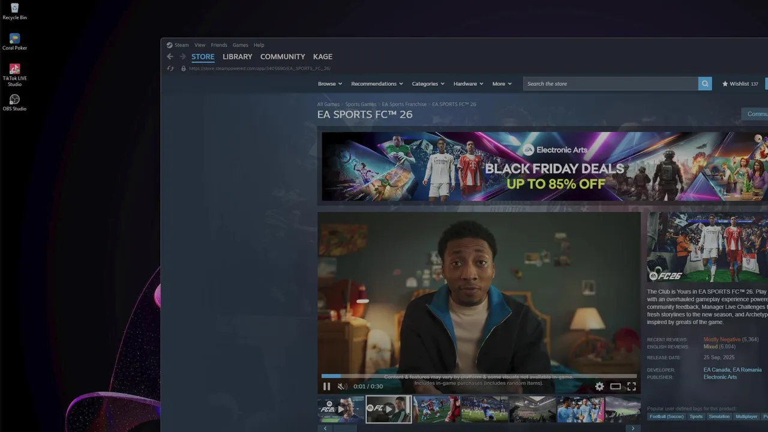Launch OBS Studio desktop icon
The width and height of the screenshot is (768, 432).
click(x=14, y=103)
